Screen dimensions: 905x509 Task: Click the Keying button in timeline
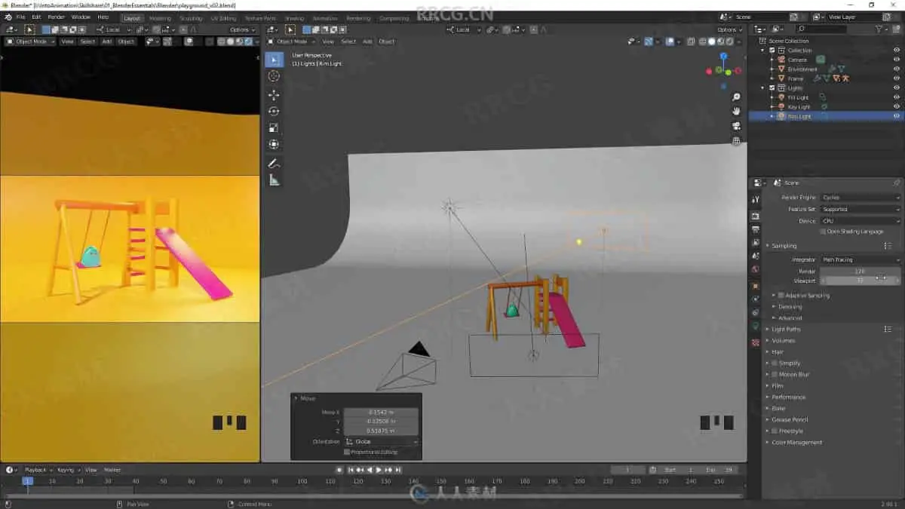coord(67,470)
